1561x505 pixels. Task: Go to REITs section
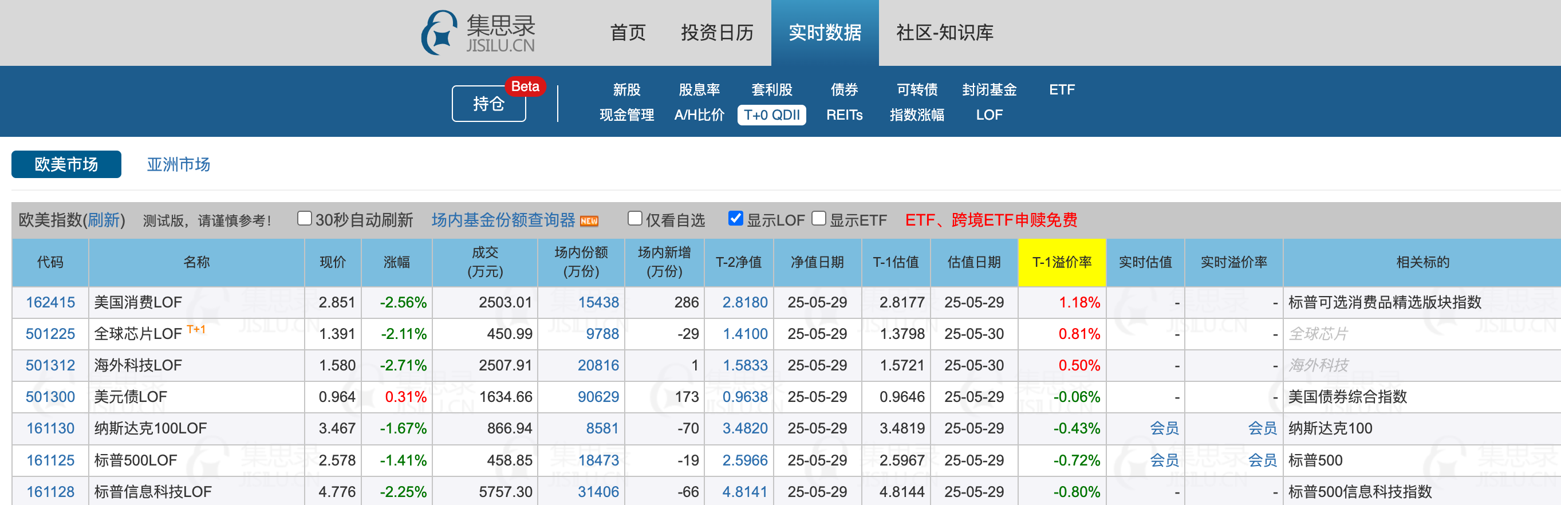click(x=844, y=115)
